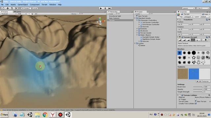This screenshot has width=211, height=118.
Task: Select the largest solid round brush
Action: [194, 53]
